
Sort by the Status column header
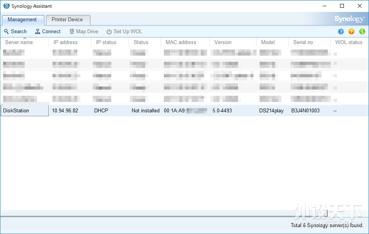point(145,42)
